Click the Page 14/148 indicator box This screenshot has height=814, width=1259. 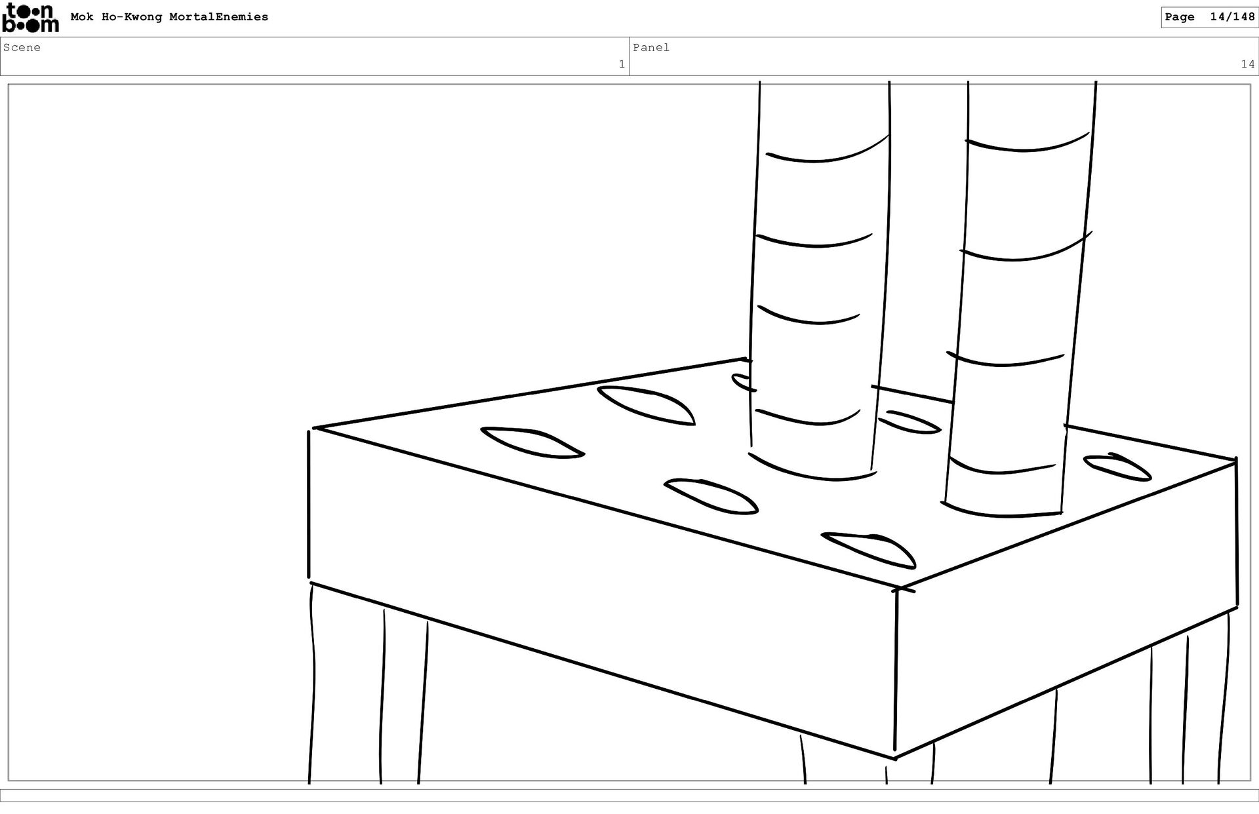pyautogui.click(x=1209, y=17)
